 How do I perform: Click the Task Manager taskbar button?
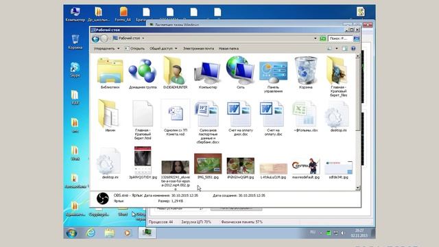[147, 233]
